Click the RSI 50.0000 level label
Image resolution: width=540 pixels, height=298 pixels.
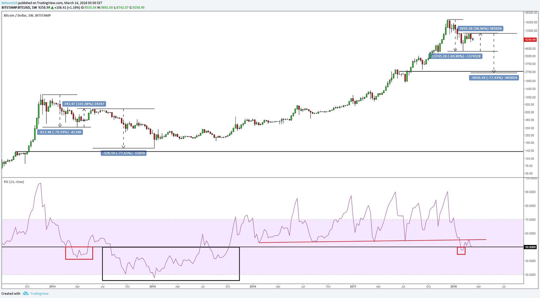point(530,247)
